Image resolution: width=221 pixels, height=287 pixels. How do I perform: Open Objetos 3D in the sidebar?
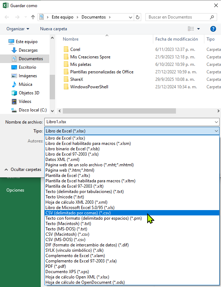click(29, 93)
